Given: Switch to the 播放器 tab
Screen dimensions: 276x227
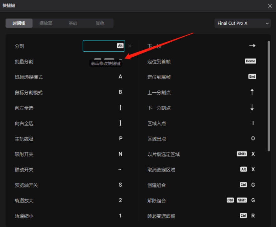Looking at the screenshot, I should (x=46, y=23).
